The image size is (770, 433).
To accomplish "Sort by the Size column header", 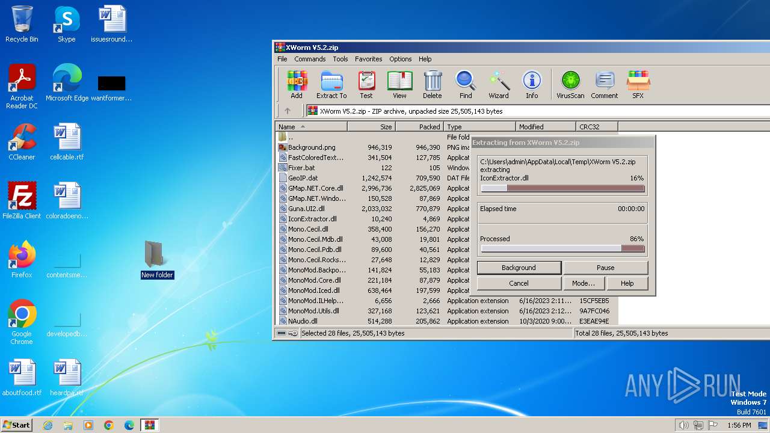I will [x=371, y=126].
